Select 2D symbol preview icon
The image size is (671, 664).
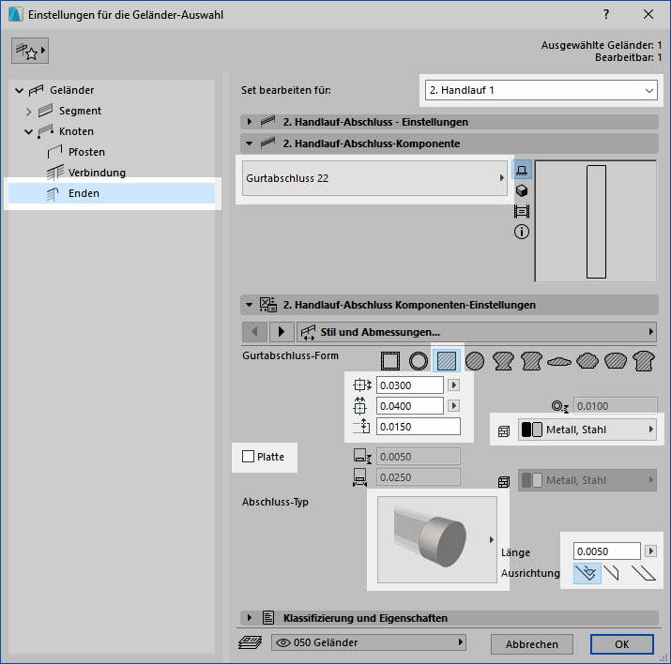point(522,170)
